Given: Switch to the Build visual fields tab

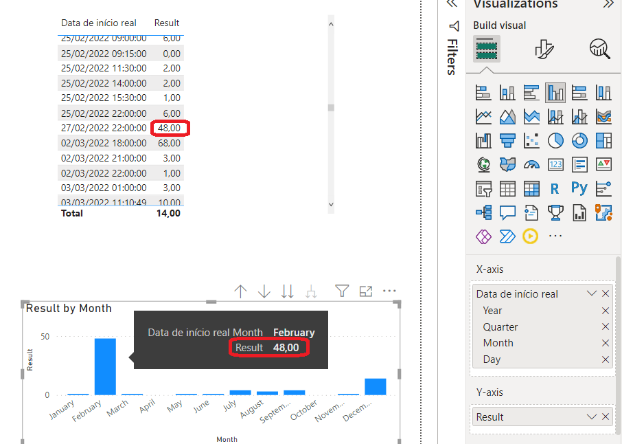Looking at the screenshot, I should (x=486, y=48).
